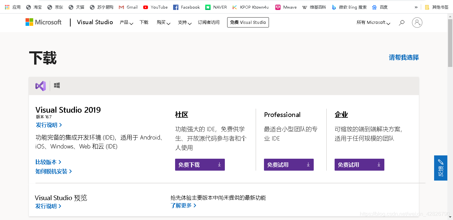Click 社区 免费下载 button

(200, 165)
